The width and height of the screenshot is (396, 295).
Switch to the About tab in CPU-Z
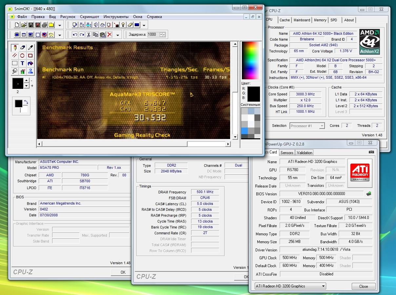(349, 20)
